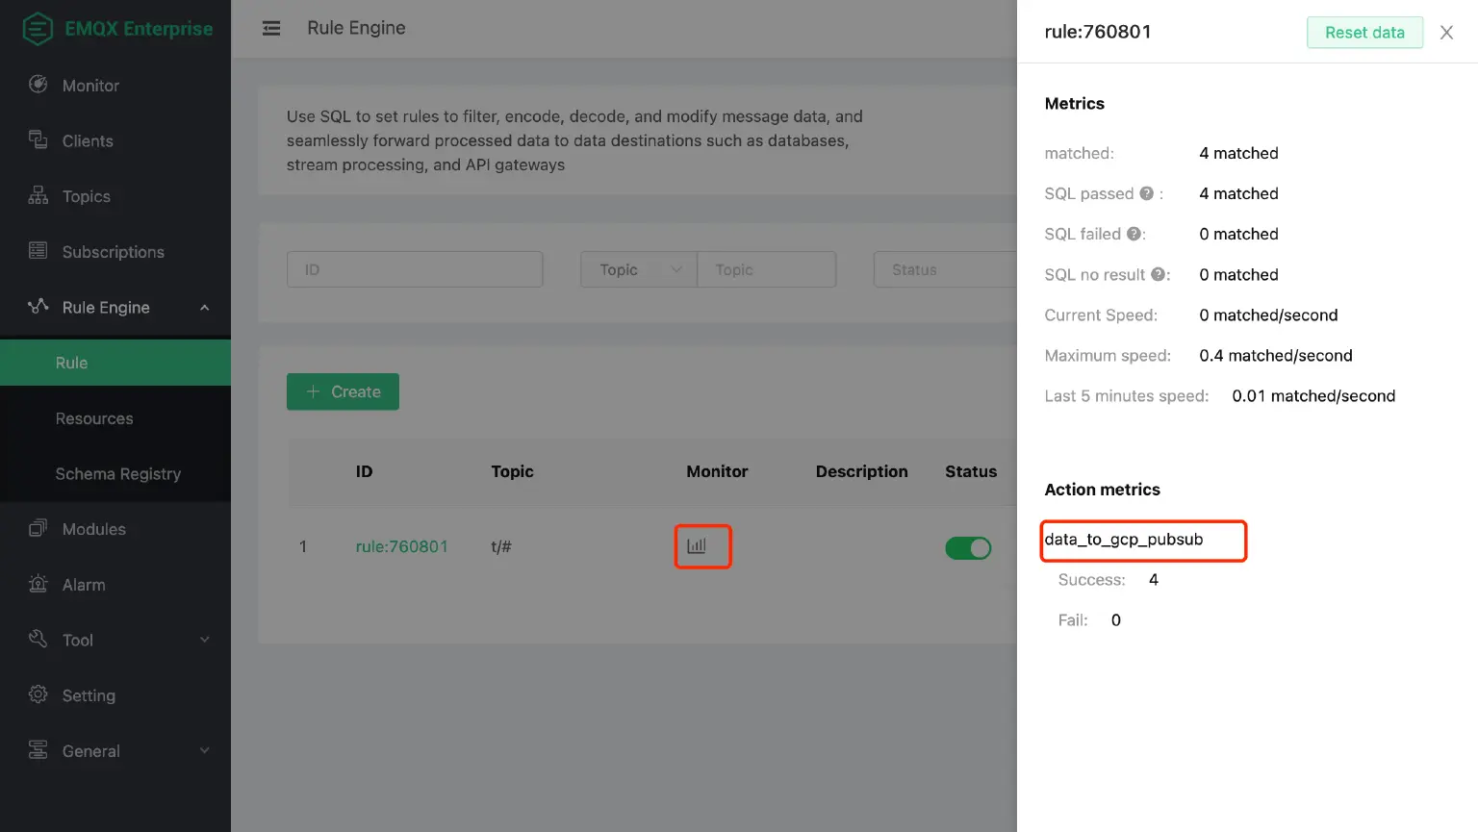Close the rule metrics panel
The height and width of the screenshot is (832, 1478).
pyautogui.click(x=1446, y=33)
